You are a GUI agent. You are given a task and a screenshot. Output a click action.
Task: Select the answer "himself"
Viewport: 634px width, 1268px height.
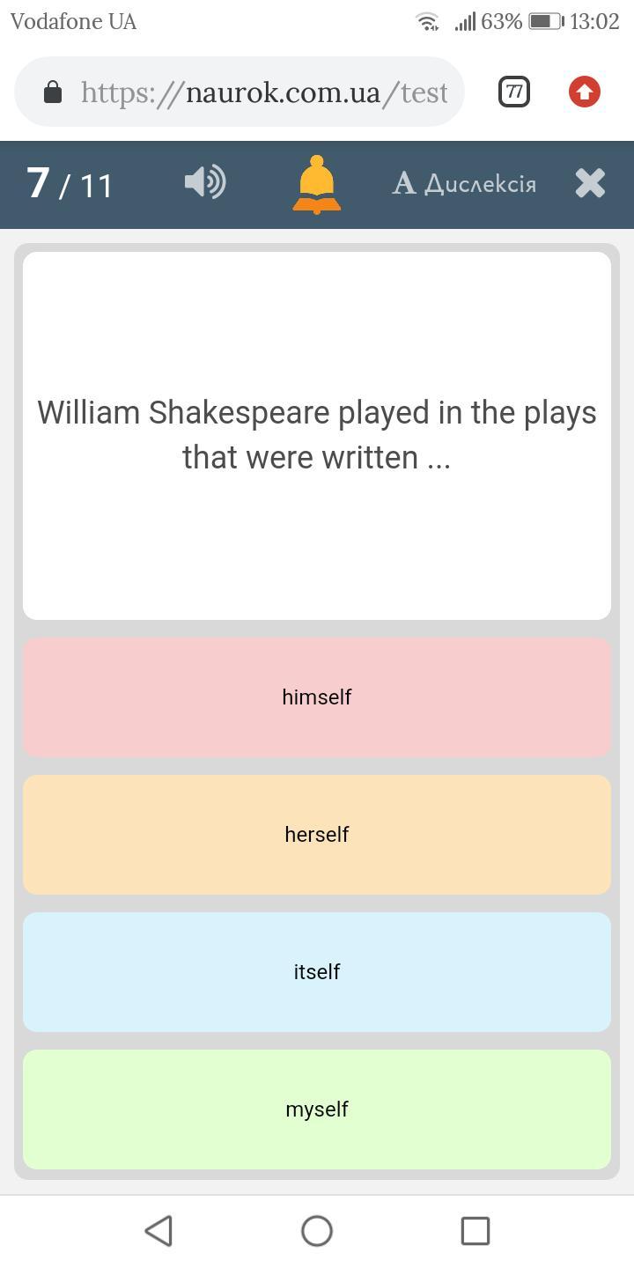point(317,697)
